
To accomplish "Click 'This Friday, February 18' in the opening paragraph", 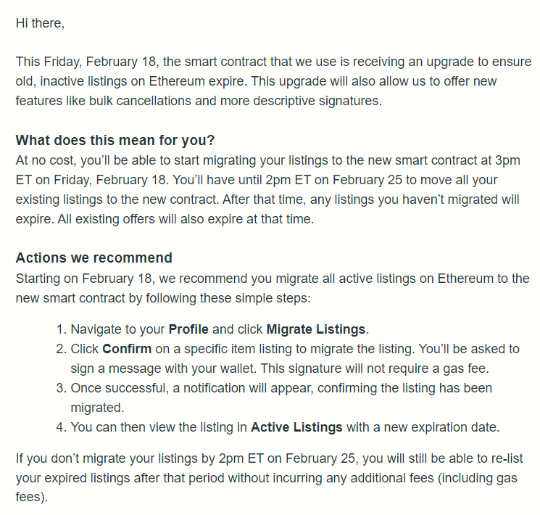I will (x=86, y=62).
